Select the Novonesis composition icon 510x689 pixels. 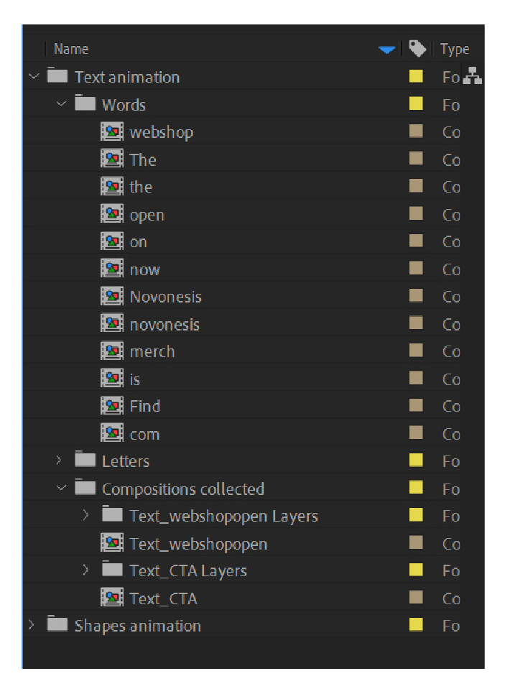(111, 297)
